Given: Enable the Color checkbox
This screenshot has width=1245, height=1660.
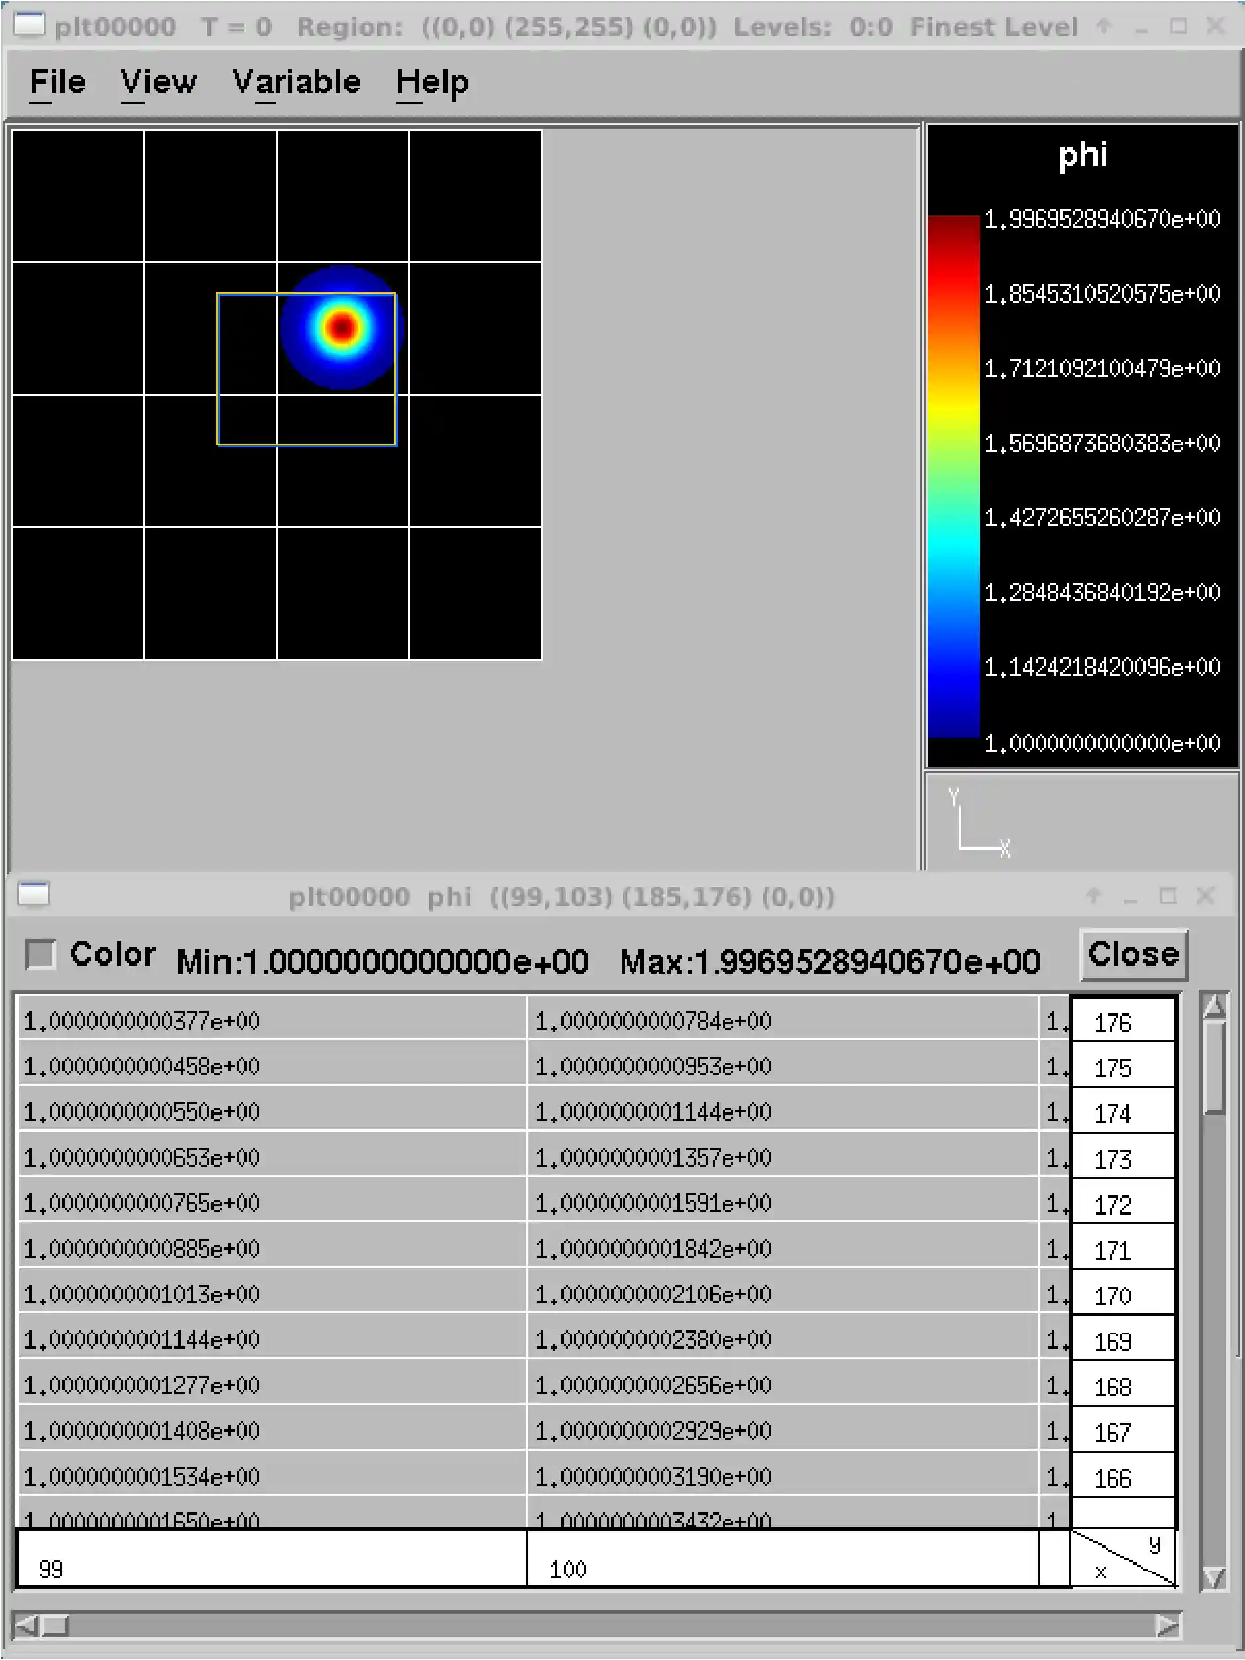Looking at the screenshot, I should 40,955.
